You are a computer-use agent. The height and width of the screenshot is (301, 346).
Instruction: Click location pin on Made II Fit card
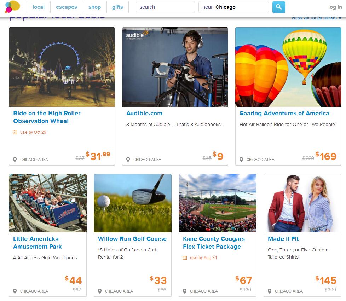270,291
